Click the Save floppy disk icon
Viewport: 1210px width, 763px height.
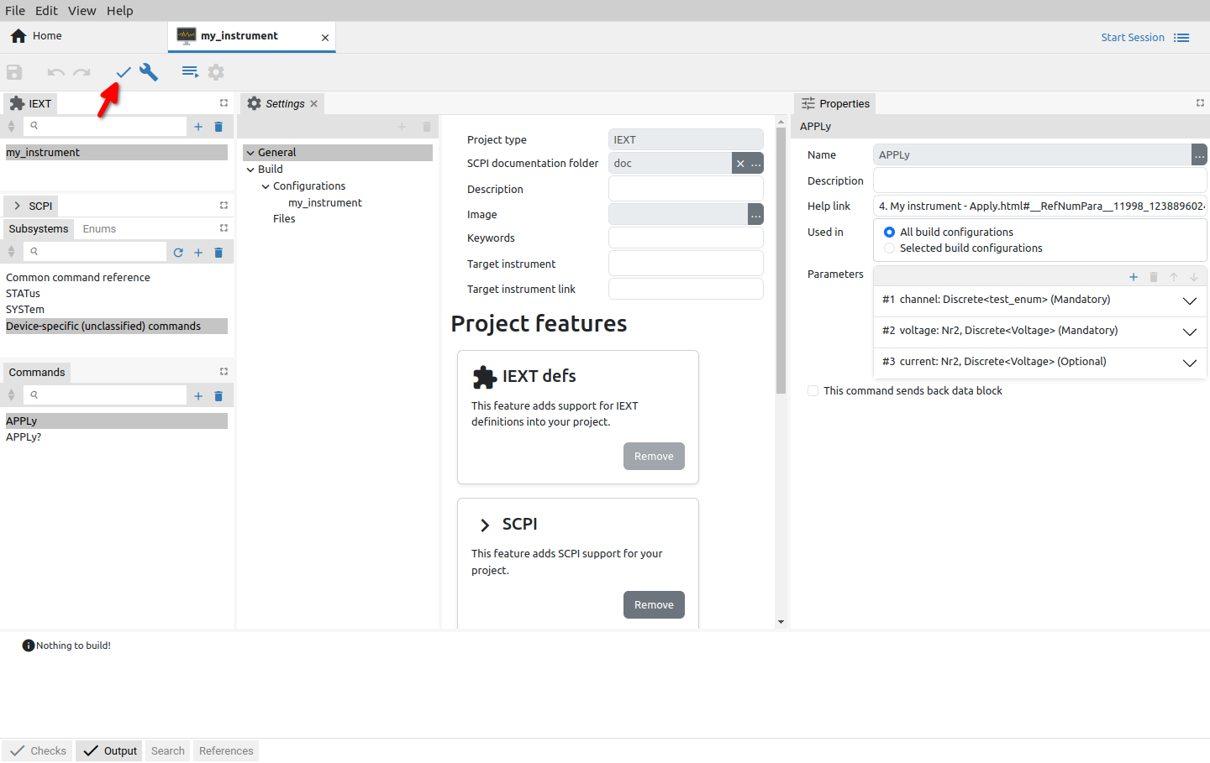pyautogui.click(x=14, y=72)
